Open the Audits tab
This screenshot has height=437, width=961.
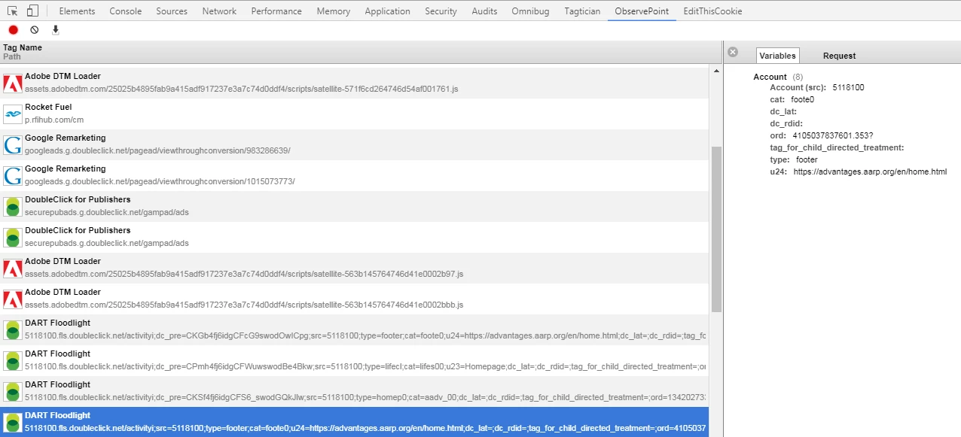(484, 11)
